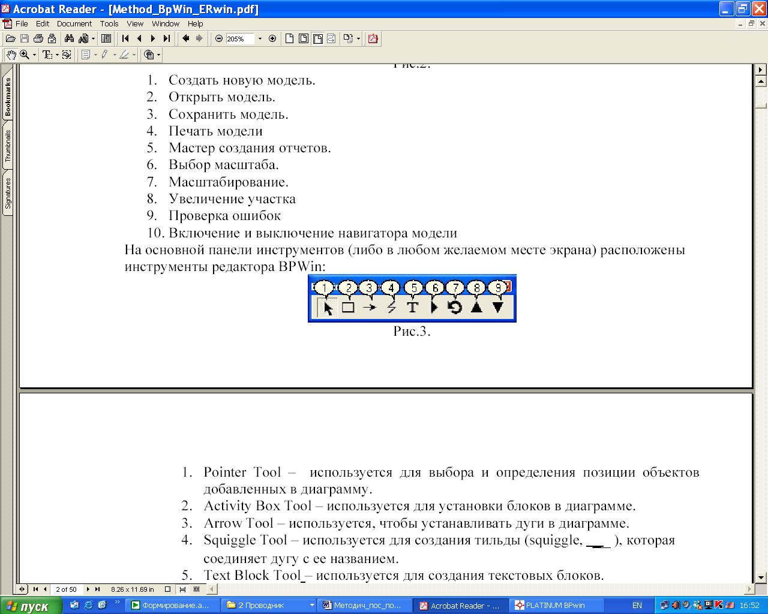Toggle the navigation pane toolbar button

click(106, 39)
